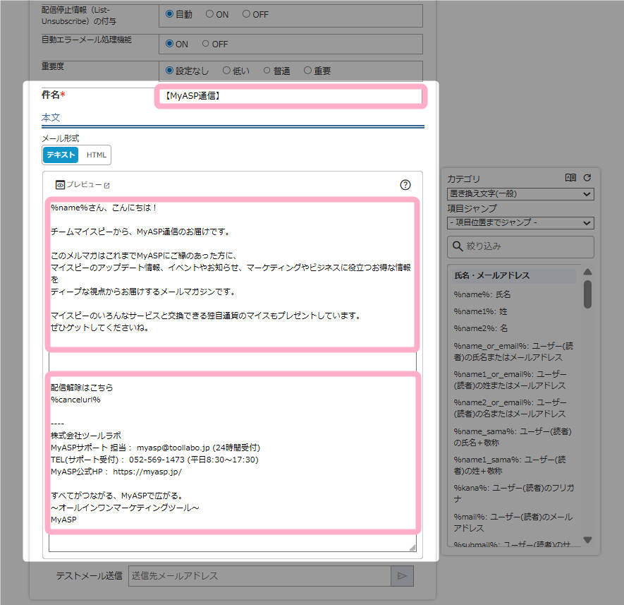
Task: Set List-Unsubscribe option to OFF
Action: click(247, 14)
